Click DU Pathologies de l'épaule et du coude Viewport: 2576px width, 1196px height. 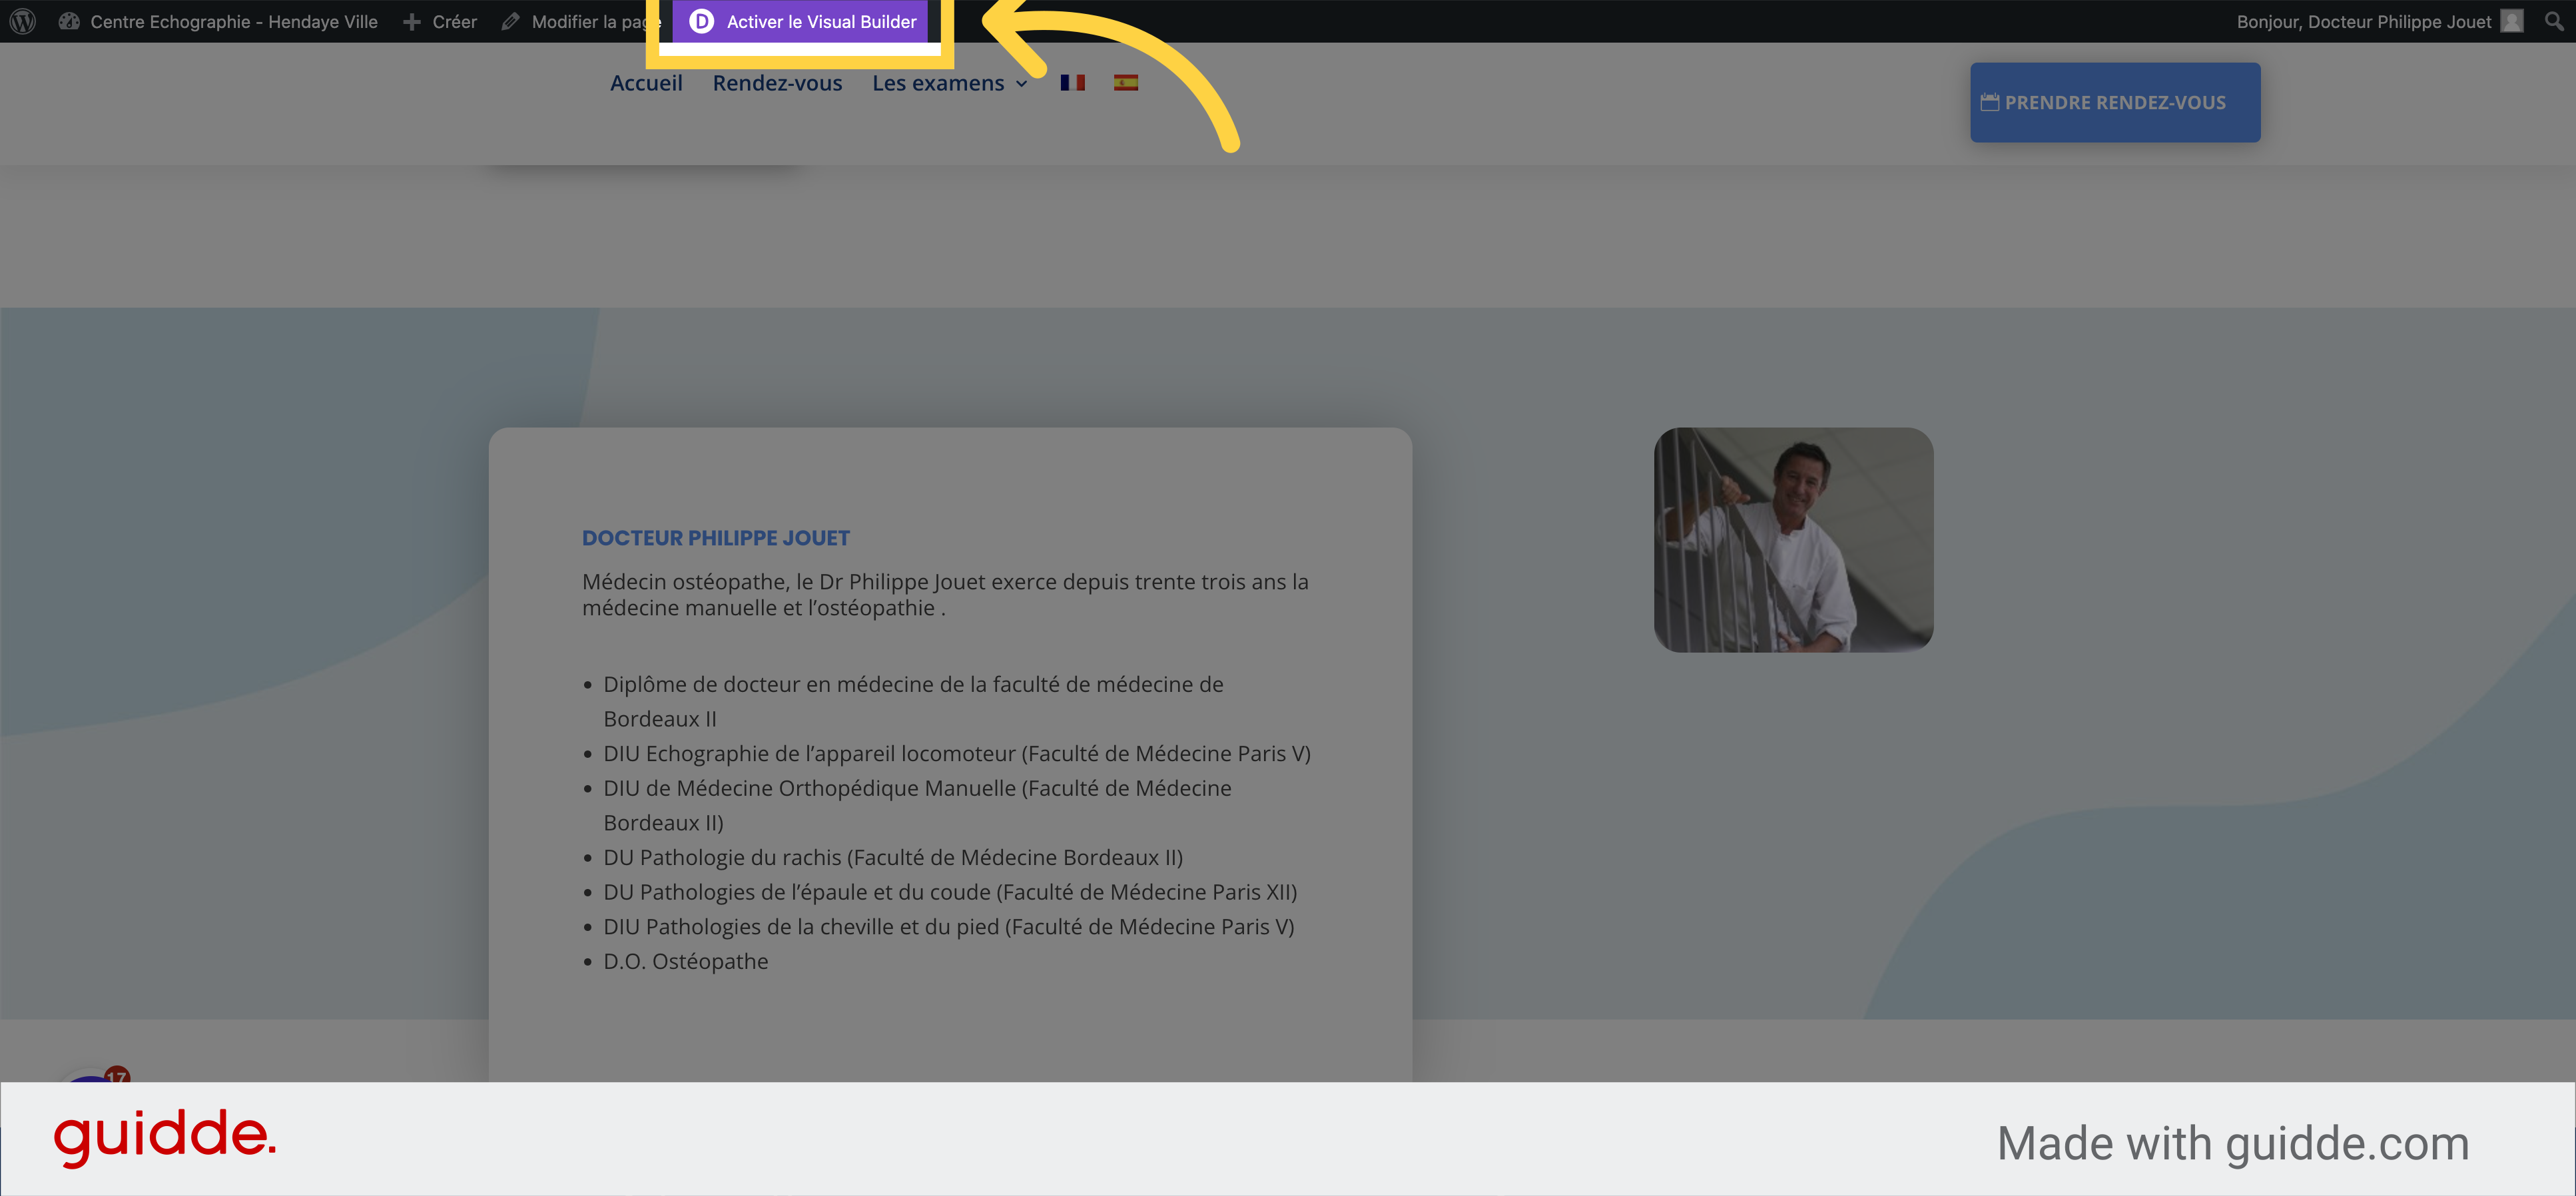(950, 891)
